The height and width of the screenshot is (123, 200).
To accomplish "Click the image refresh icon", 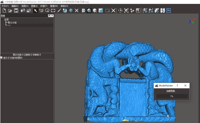I will pyautogui.click(x=157, y=11).
